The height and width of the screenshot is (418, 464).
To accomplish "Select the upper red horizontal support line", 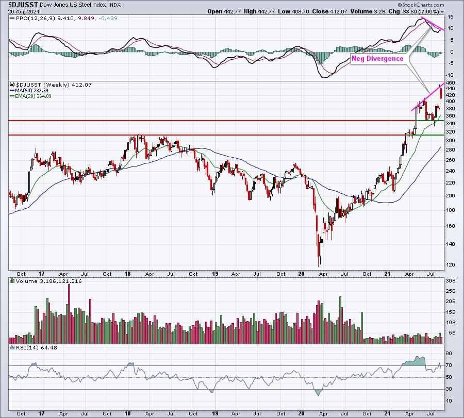I will (206, 121).
